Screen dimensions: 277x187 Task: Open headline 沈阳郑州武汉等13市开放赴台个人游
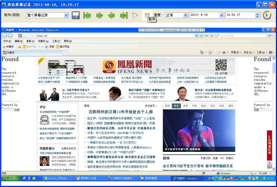pyautogui.click(x=121, y=112)
